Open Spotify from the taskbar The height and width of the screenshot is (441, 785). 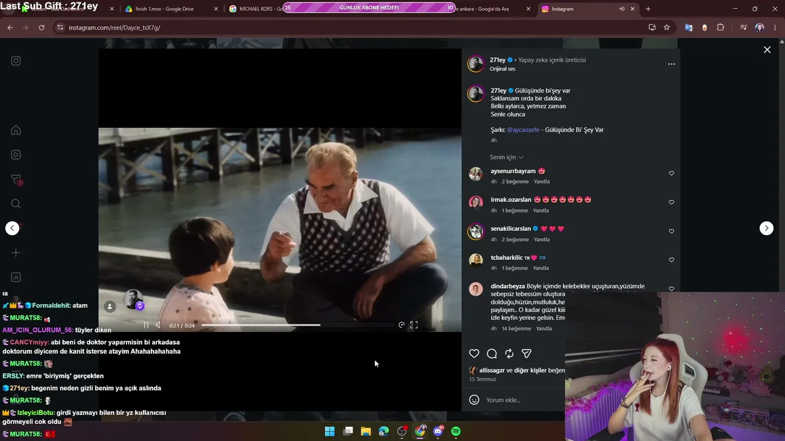coord(456,431)
